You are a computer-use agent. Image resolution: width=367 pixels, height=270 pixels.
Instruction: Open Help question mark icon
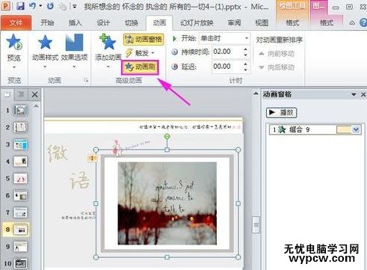[x=363, y=23]
